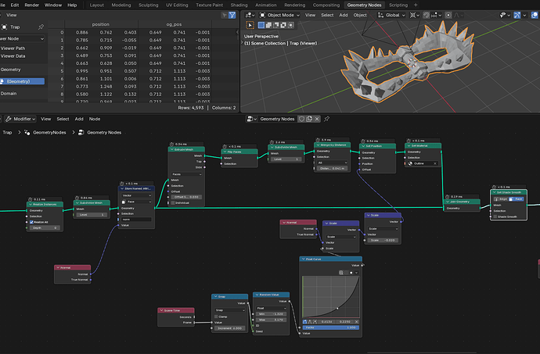The height and width of the screenshot is (354, 540).
Task: Choose the set-new-selection mode icon
Action: coord(261,25)
